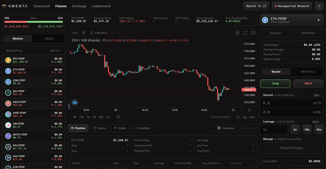Click the Unsupported Network button

point(292,6)
